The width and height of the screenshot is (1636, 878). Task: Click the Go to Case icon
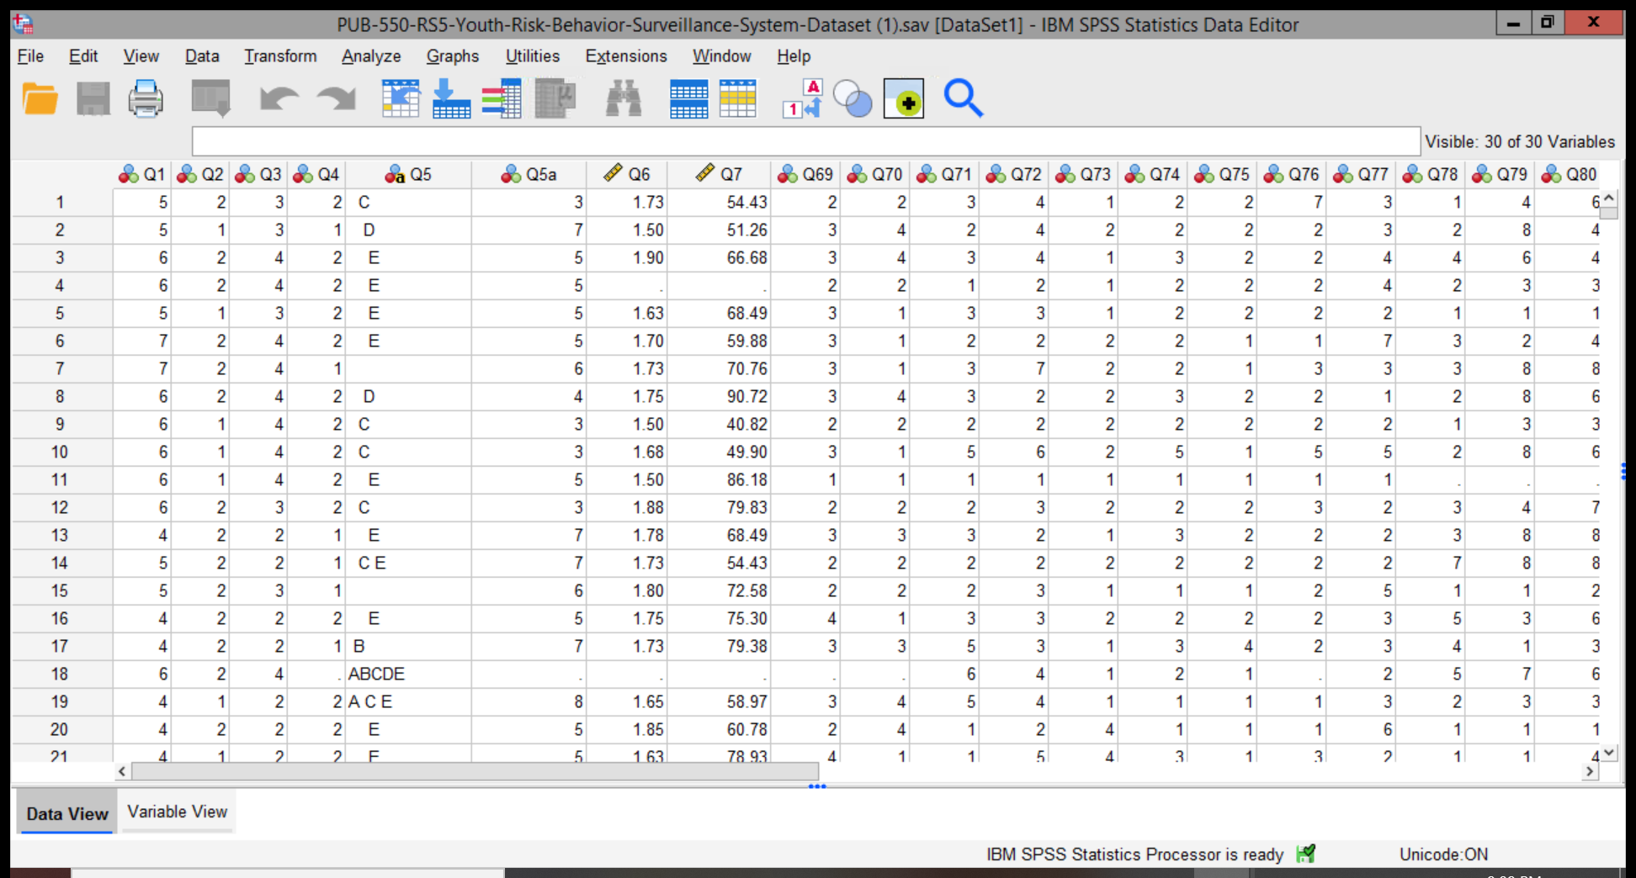click(x=401, y=99)
